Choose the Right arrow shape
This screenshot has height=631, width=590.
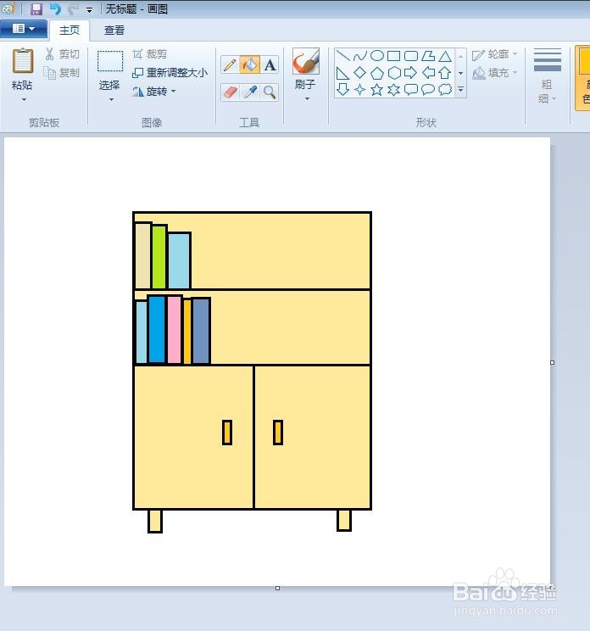410,73
